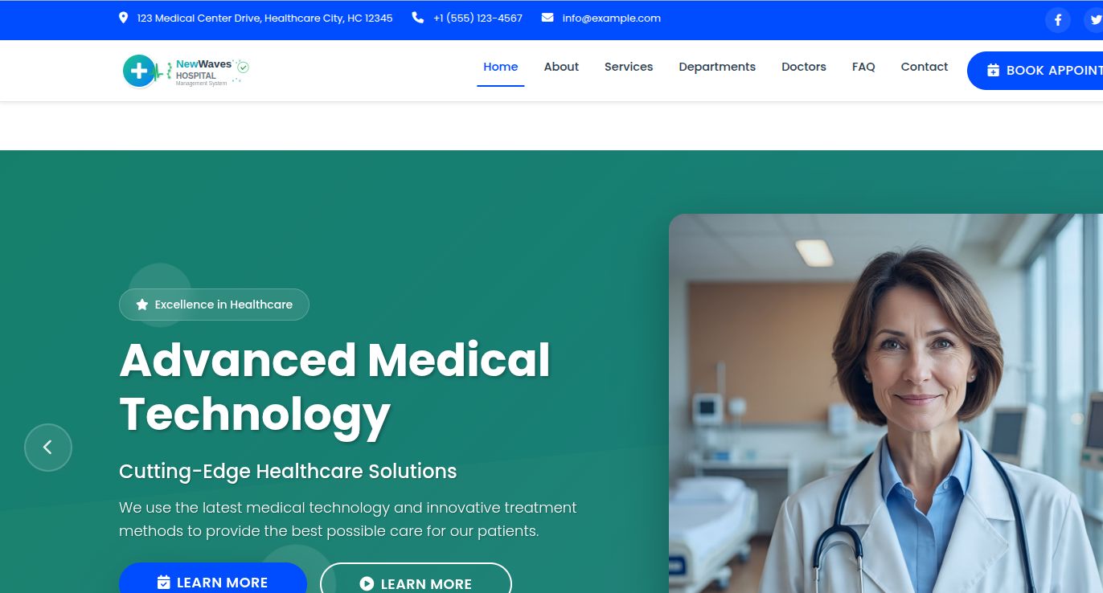
Task: Navigate to the Contact page
Action: tap(925, 67)
